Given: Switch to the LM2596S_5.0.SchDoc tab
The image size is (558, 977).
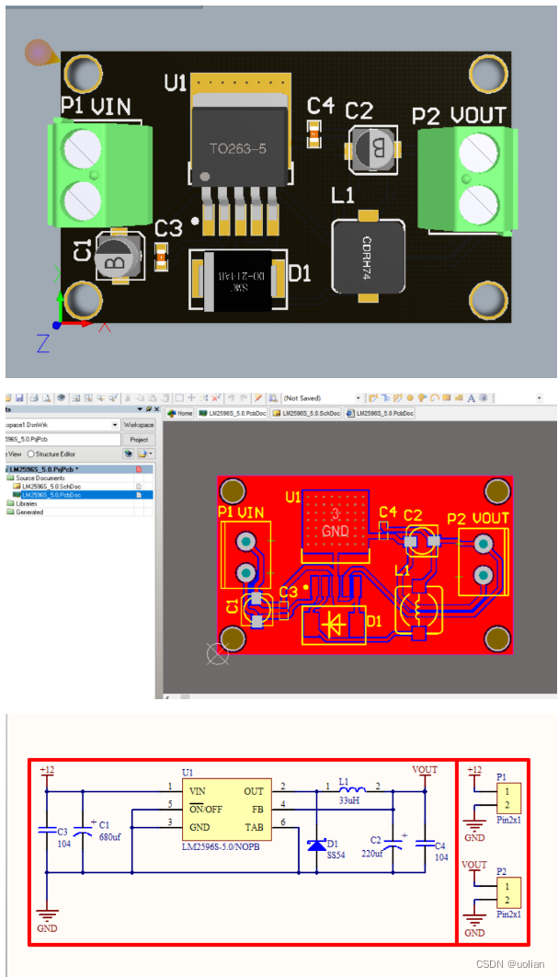Looking at the screenshot, I should click(310, 414).
